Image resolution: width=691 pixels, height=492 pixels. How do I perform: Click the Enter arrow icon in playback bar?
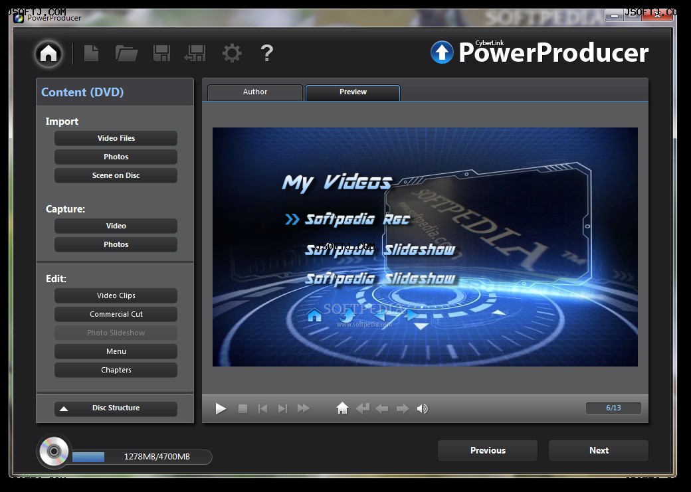[x=362, y=409]
